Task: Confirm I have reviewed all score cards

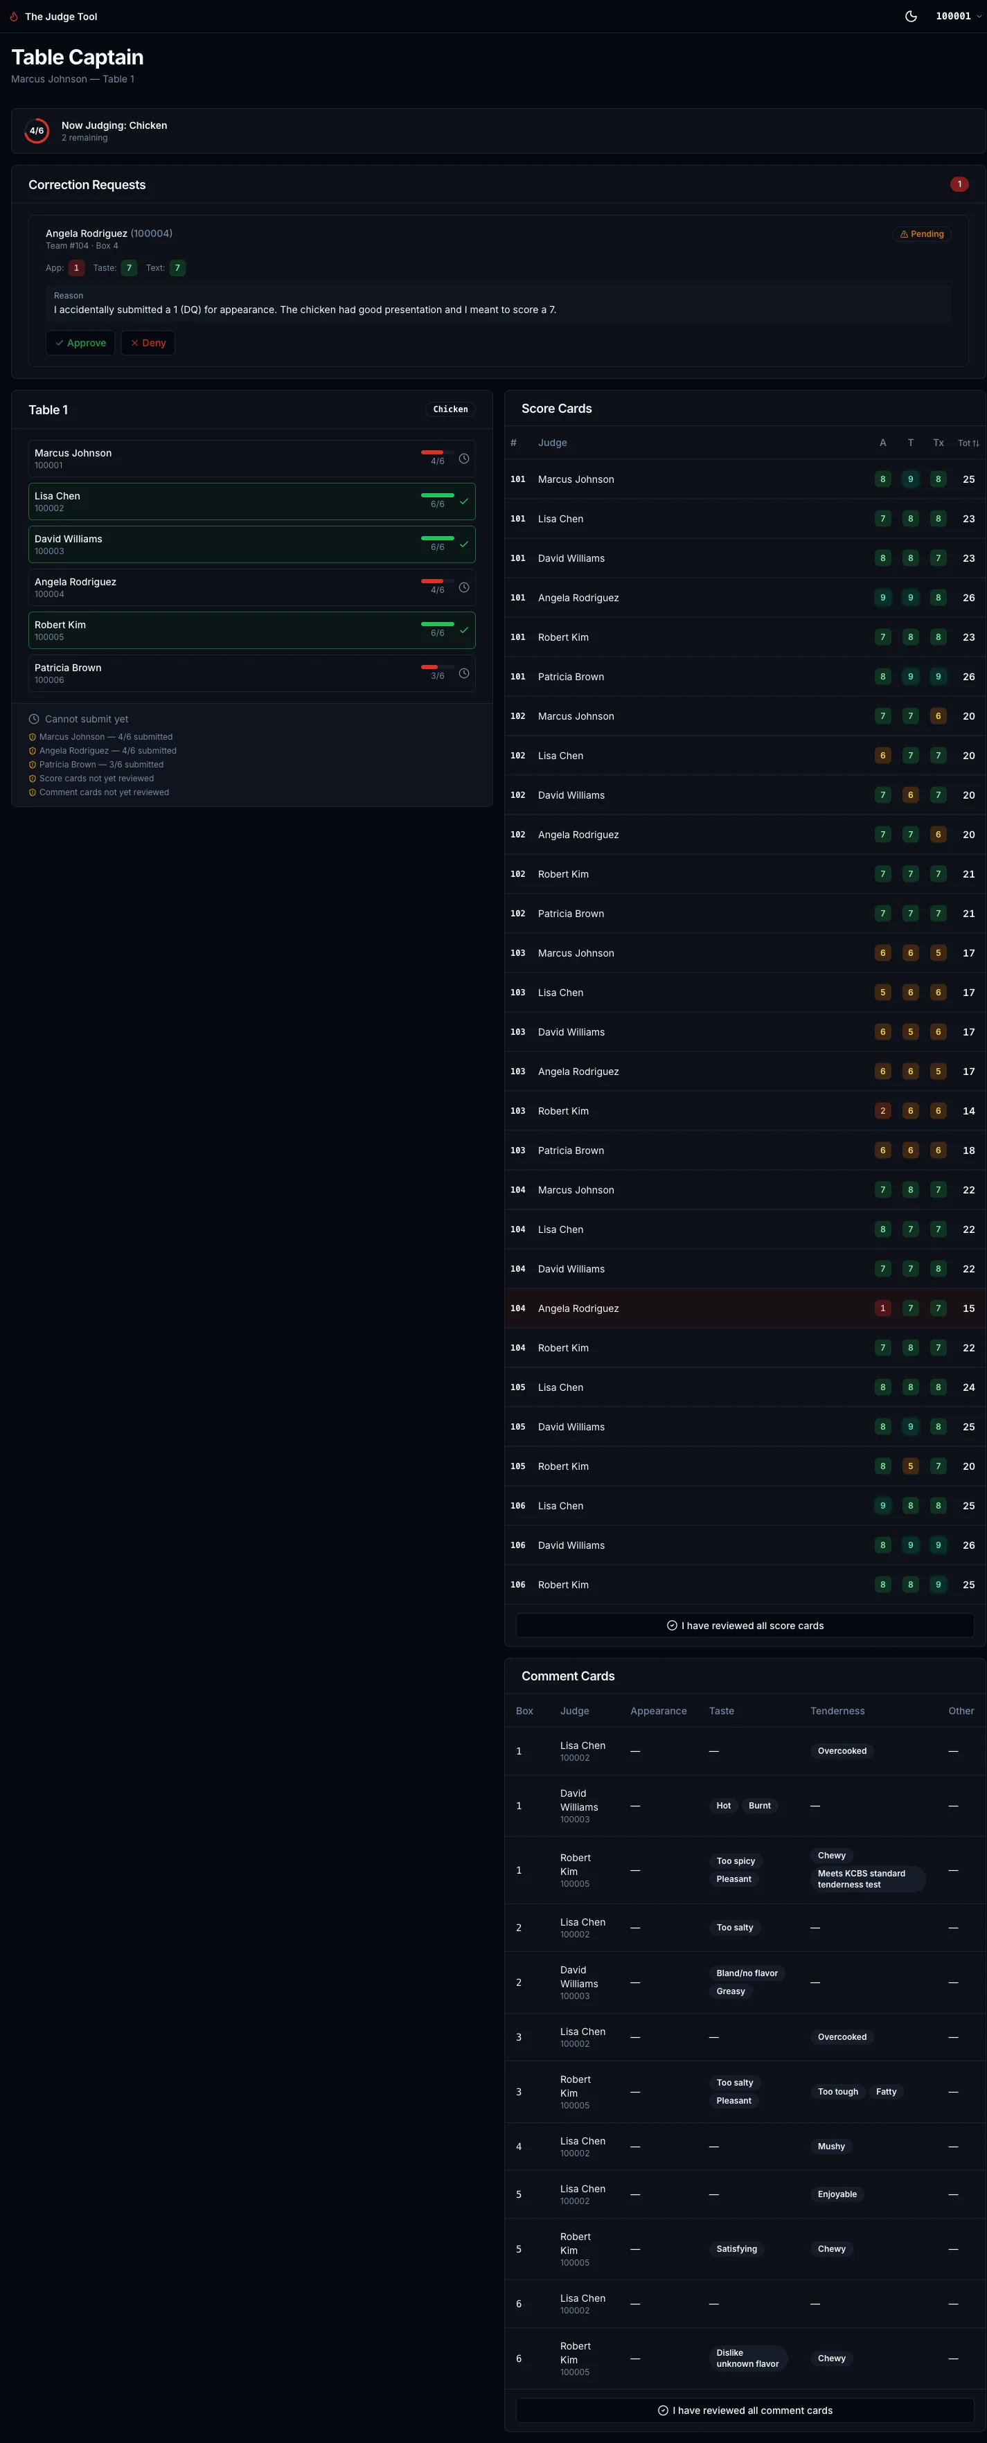Action: pyautogui.click(x=745, y=1626)
